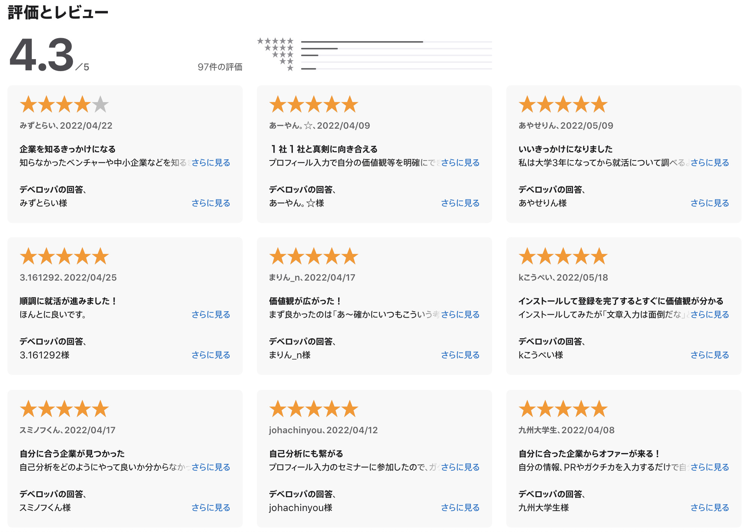
Task: Show more of まりん_n's review text
Action: (460, 315)
